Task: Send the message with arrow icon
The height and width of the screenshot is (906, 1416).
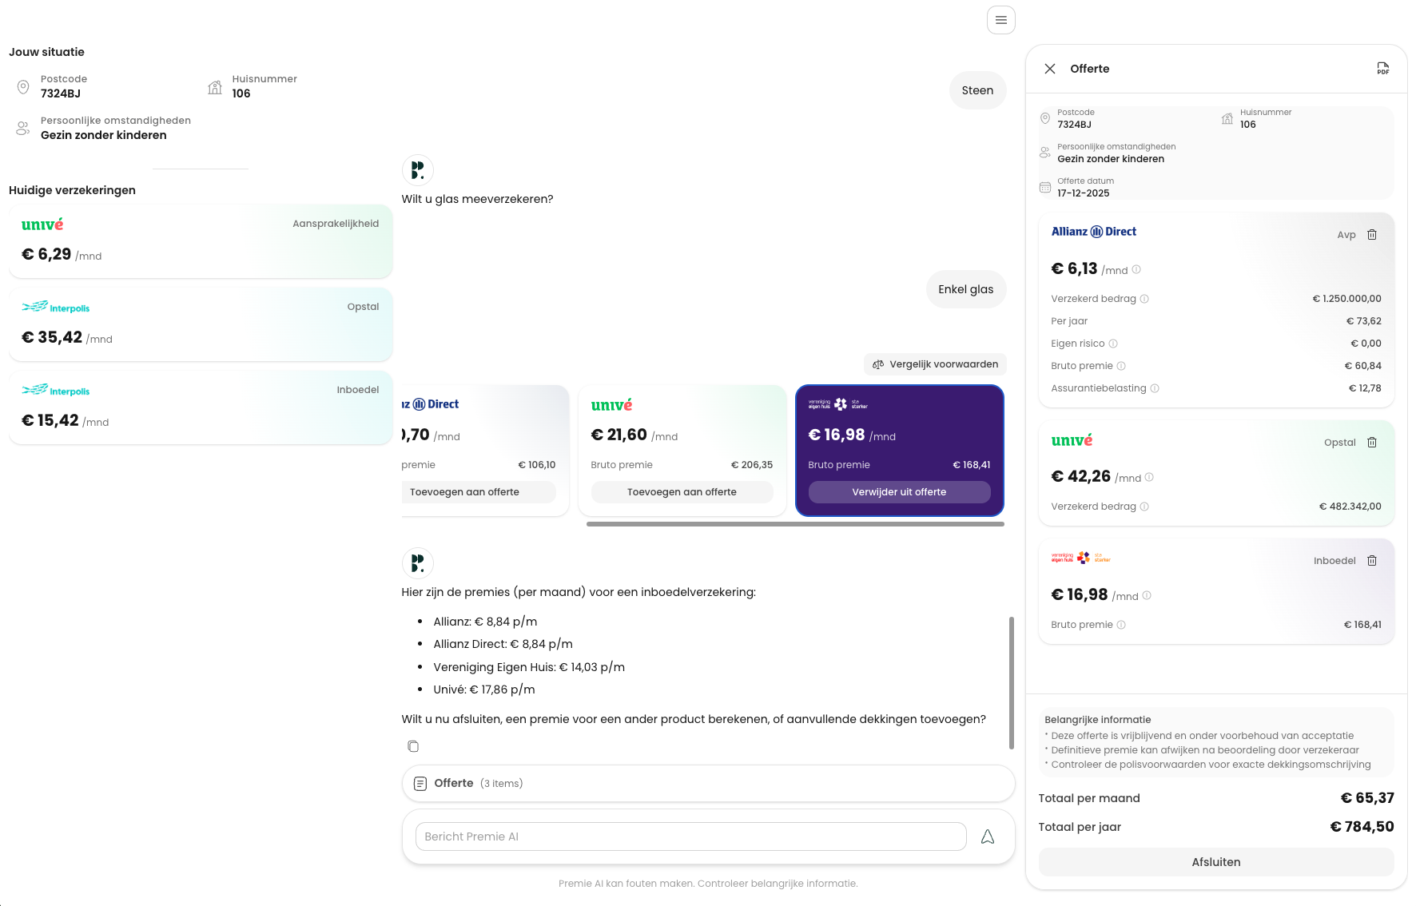Action: coord(988,836)
